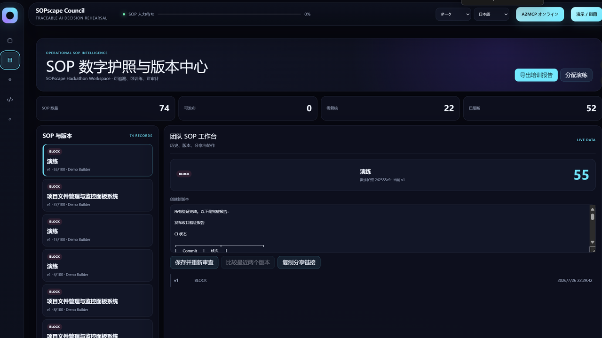Open the circle dot sidebar icon
This screenshot has width=602, height=338.
pyautogui.click(x=10, y=80)
